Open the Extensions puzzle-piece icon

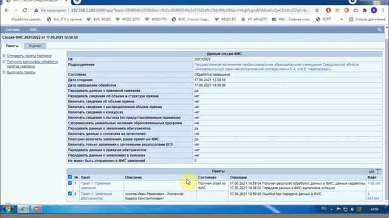point(365,10)
